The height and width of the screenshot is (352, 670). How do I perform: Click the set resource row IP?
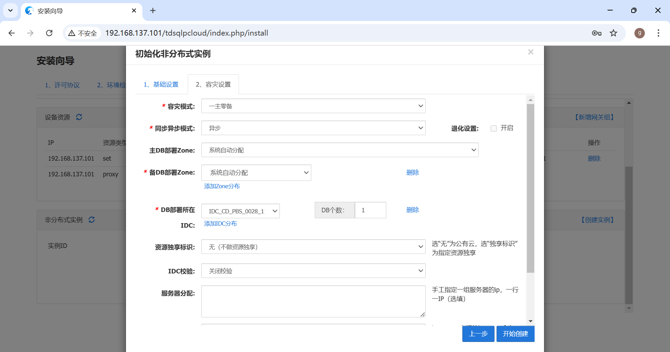71,159
